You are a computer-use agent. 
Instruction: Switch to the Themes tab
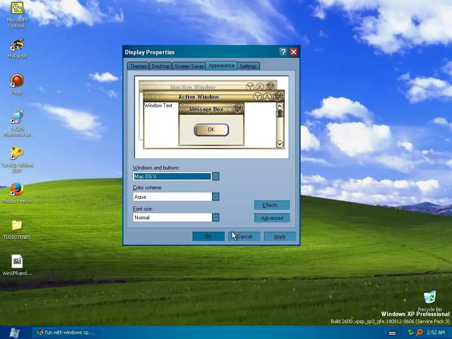[x=138, y=66]
